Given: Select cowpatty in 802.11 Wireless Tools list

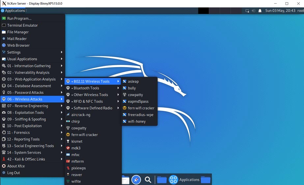Looking at the screenshot, I should click(x=139, y=95).
